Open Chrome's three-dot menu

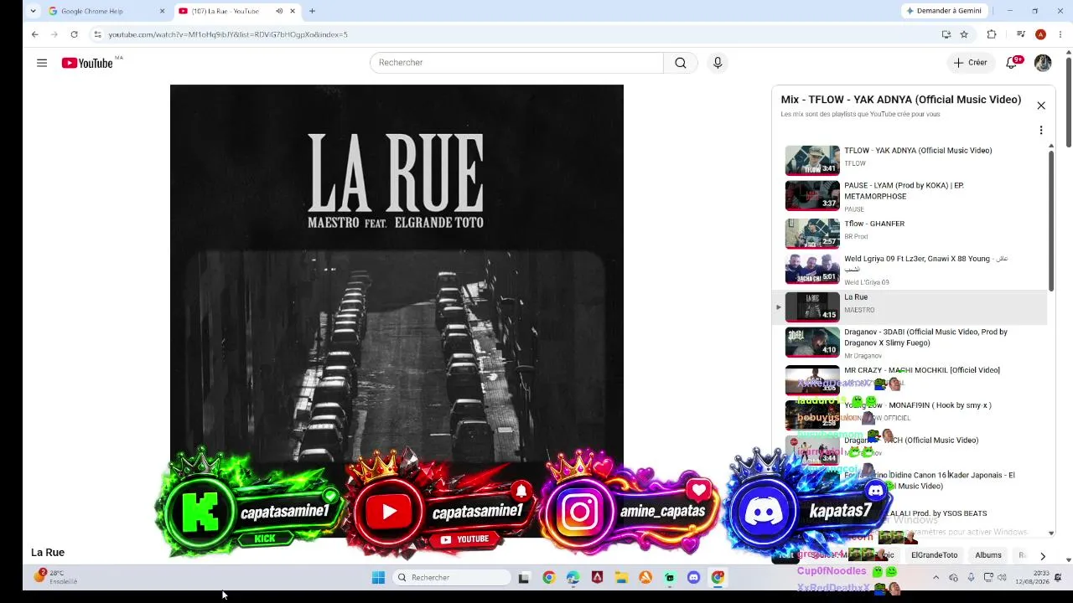point(1061,34)
